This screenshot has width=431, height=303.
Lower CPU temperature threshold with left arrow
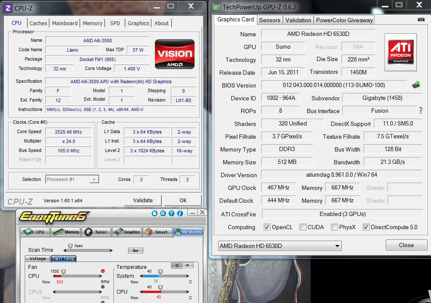pyautogui.click(x=141, y=292)
